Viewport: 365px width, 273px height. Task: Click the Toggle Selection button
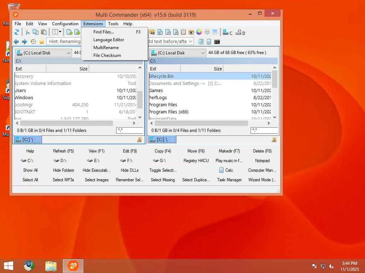[163, 170]
